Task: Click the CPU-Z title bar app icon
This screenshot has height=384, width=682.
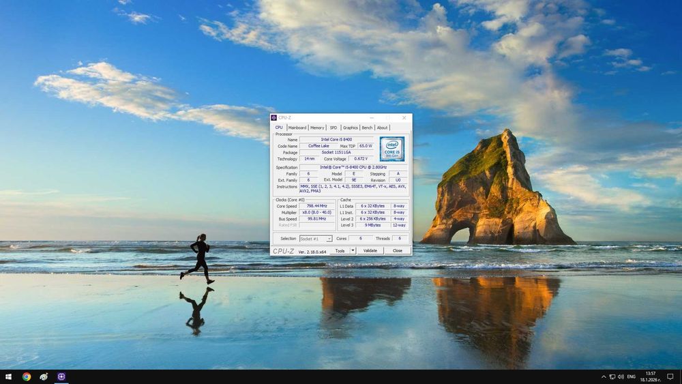Action: click(x=273, y=117)
